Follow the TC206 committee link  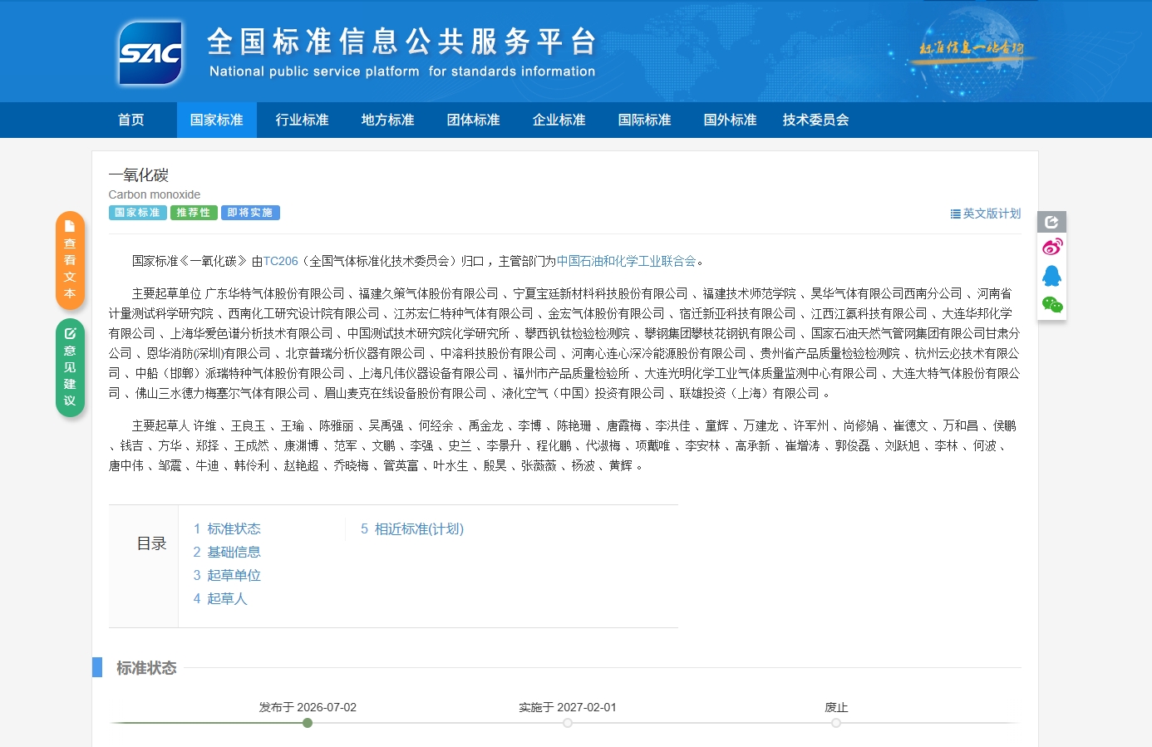click(281, 261)
